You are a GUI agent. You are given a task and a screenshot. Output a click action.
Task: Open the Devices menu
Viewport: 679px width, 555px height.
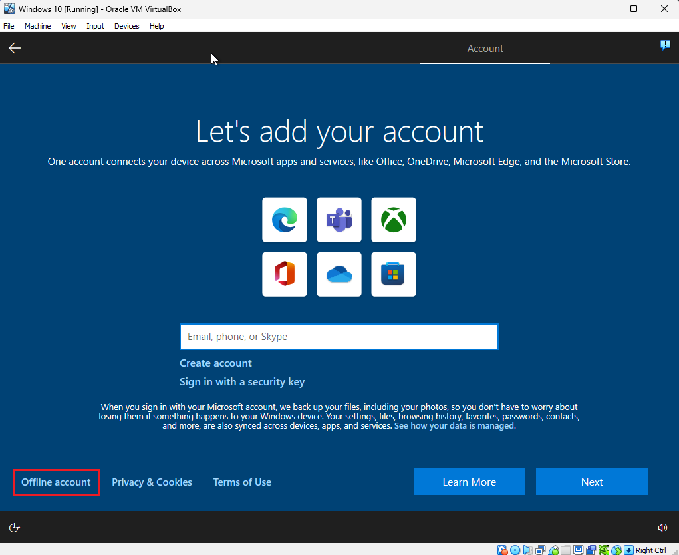(x=127, y=26)
